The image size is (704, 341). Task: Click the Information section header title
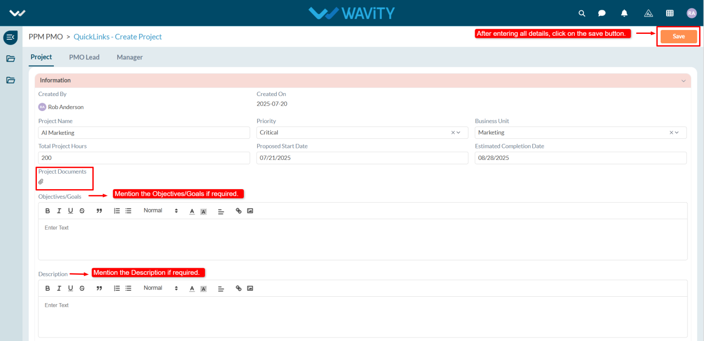click(55, 80)
